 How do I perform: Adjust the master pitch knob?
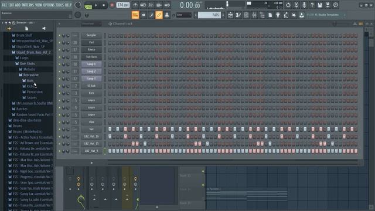pyautogui.click(x=78, y=15)
